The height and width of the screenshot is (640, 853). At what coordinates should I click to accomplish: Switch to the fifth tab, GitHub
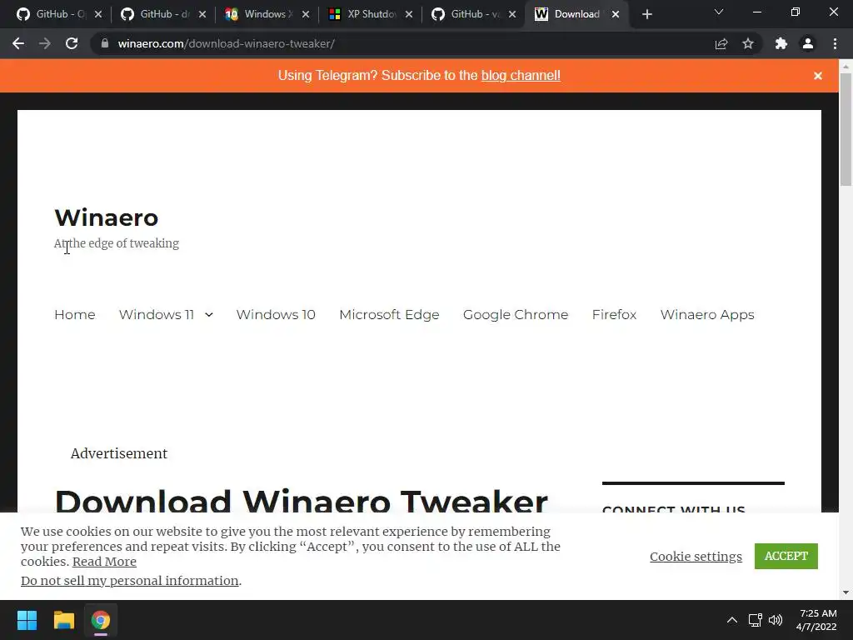pos(473,15)
